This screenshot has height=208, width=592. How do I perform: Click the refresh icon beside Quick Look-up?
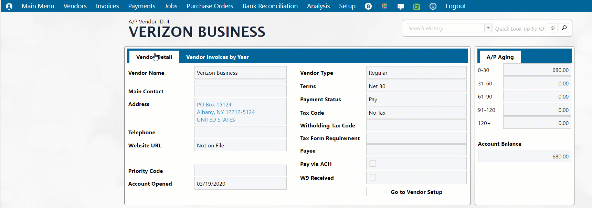point(553,28)
